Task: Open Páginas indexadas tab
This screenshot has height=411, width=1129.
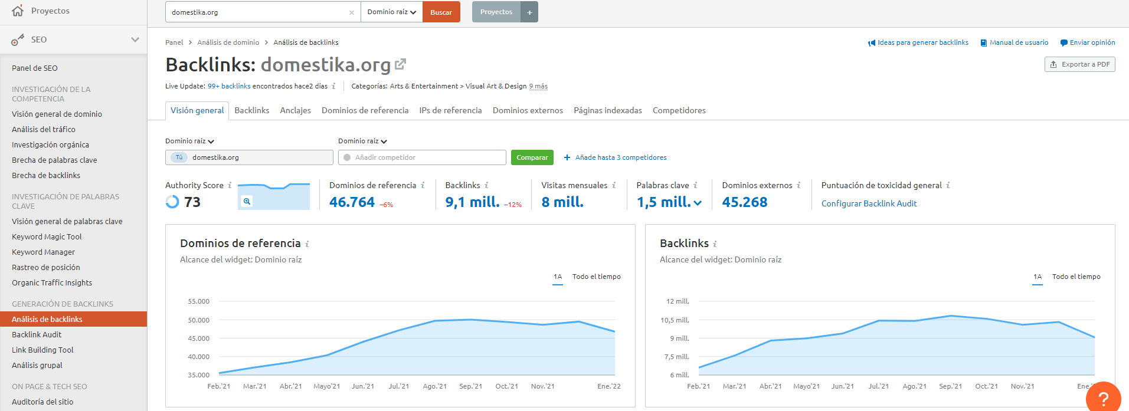Action: [x=608, y=110]
